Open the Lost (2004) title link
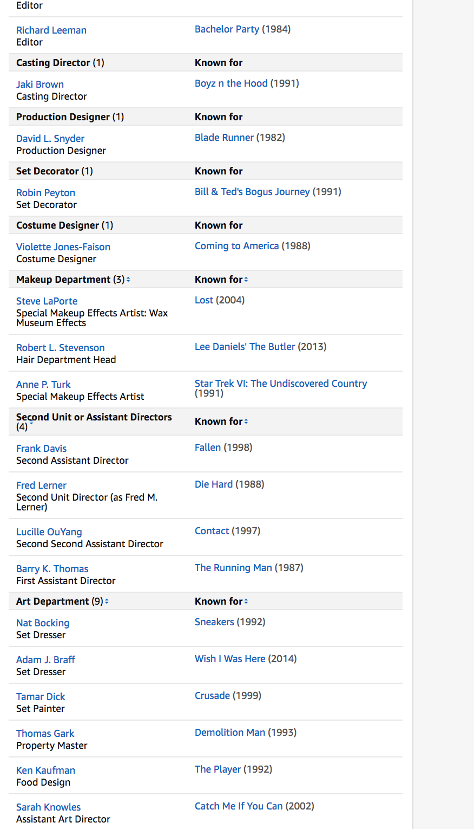Image resolution: width=474 pixels, height=829 pixels. (204, 300)
